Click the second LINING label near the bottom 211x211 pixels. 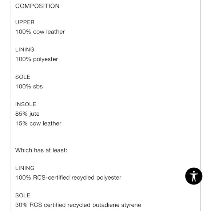coord(25,168)
